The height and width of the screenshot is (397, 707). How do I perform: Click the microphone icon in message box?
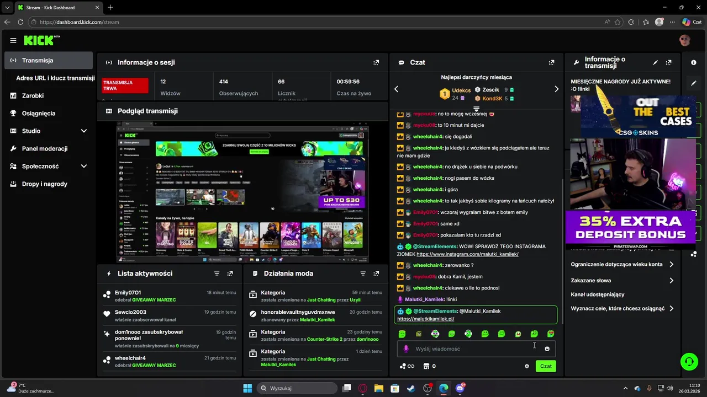coord(406,348)
